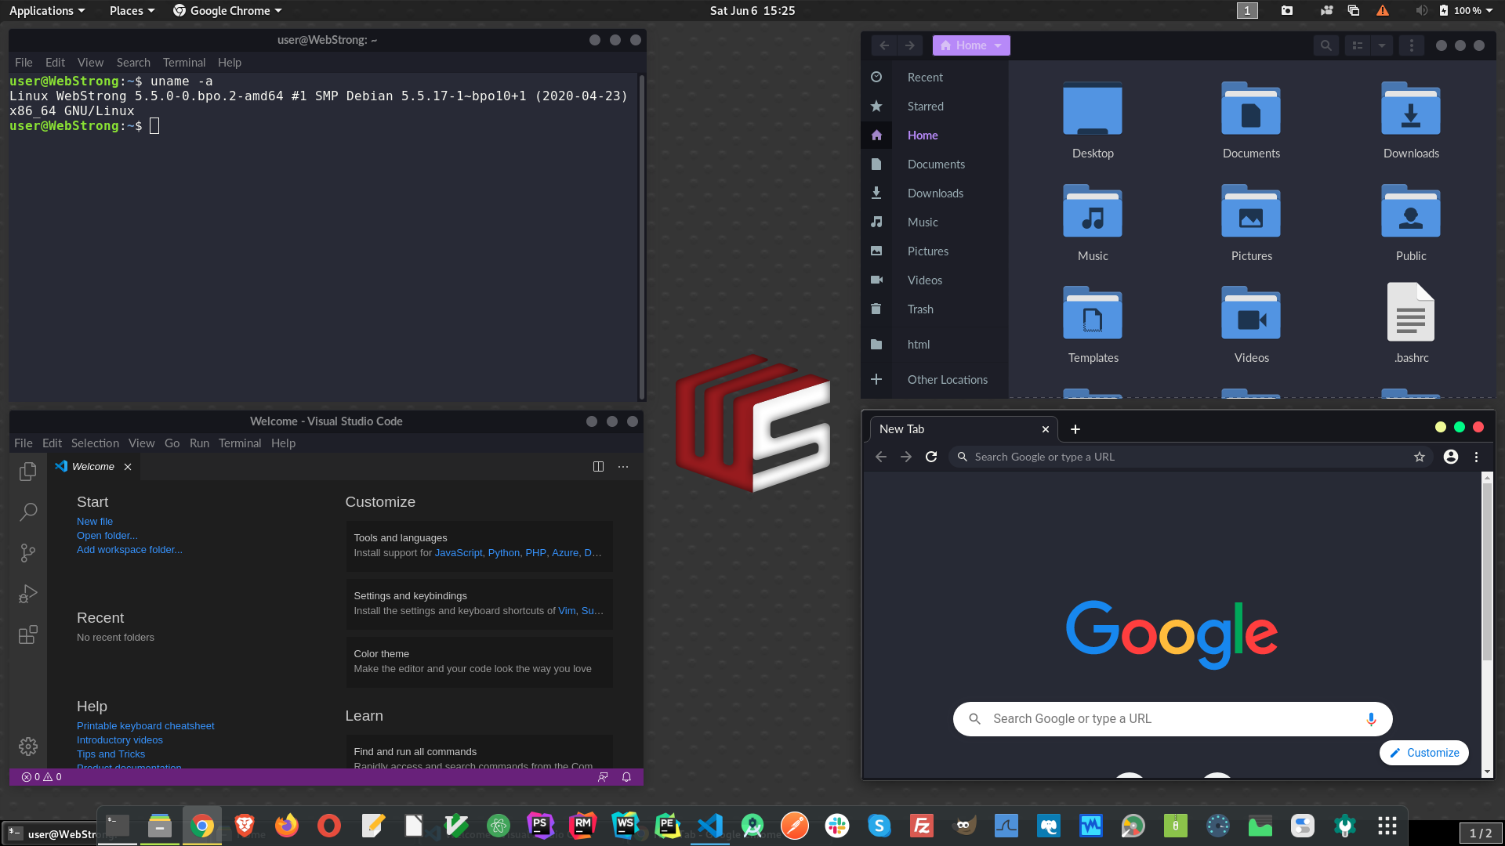1505x846 pixels.
Task: Click the feedback icon in VS Code status bar
Action: pos(603,777)
